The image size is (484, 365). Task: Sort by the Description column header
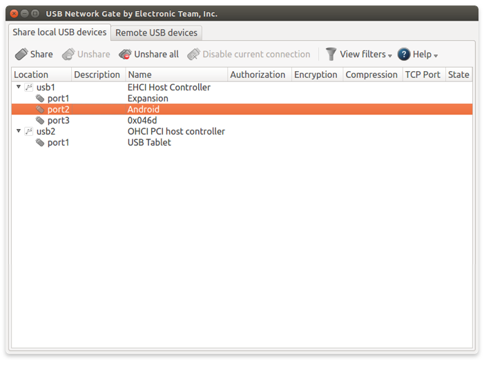99,75
